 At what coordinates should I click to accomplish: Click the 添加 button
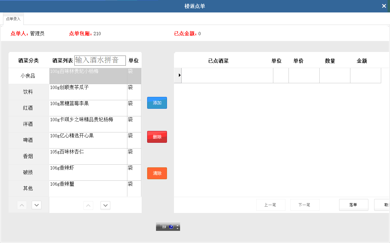(x=157, y=103)
